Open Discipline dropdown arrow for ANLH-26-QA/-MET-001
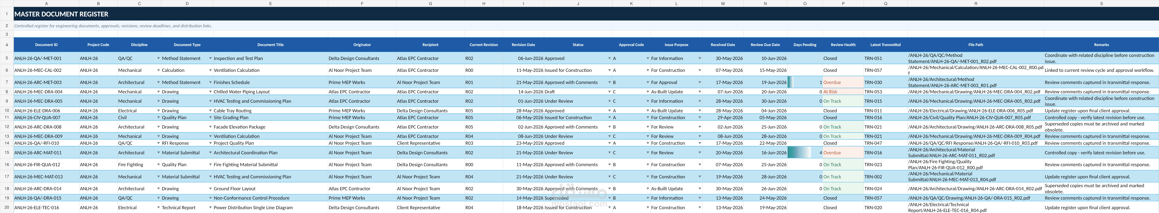 pos(158,58)
